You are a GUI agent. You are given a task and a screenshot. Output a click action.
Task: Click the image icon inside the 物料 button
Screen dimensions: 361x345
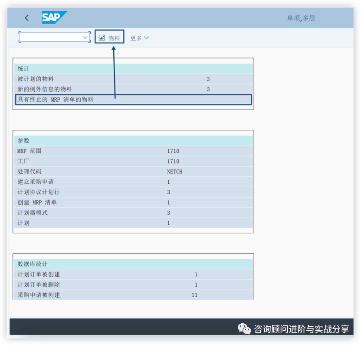click(x=102, y=37)
